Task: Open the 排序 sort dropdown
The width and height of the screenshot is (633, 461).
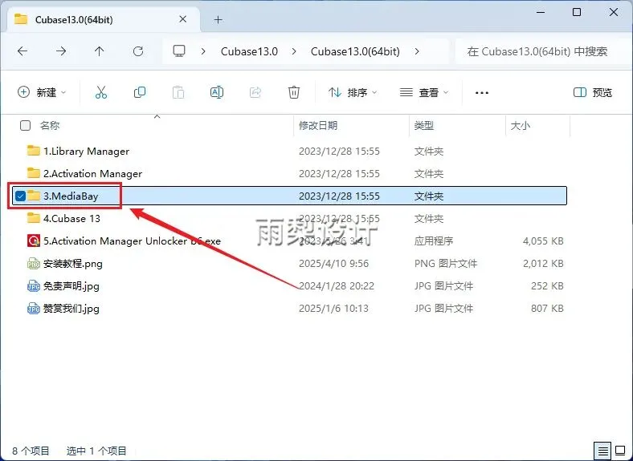Action: click(x=353, y=93)
